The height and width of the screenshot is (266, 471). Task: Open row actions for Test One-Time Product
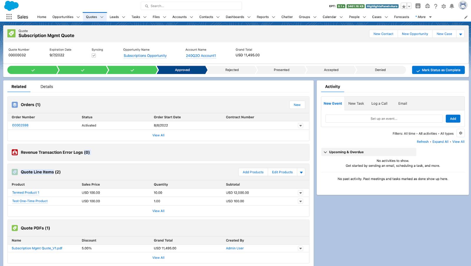(x=301, y=201)
